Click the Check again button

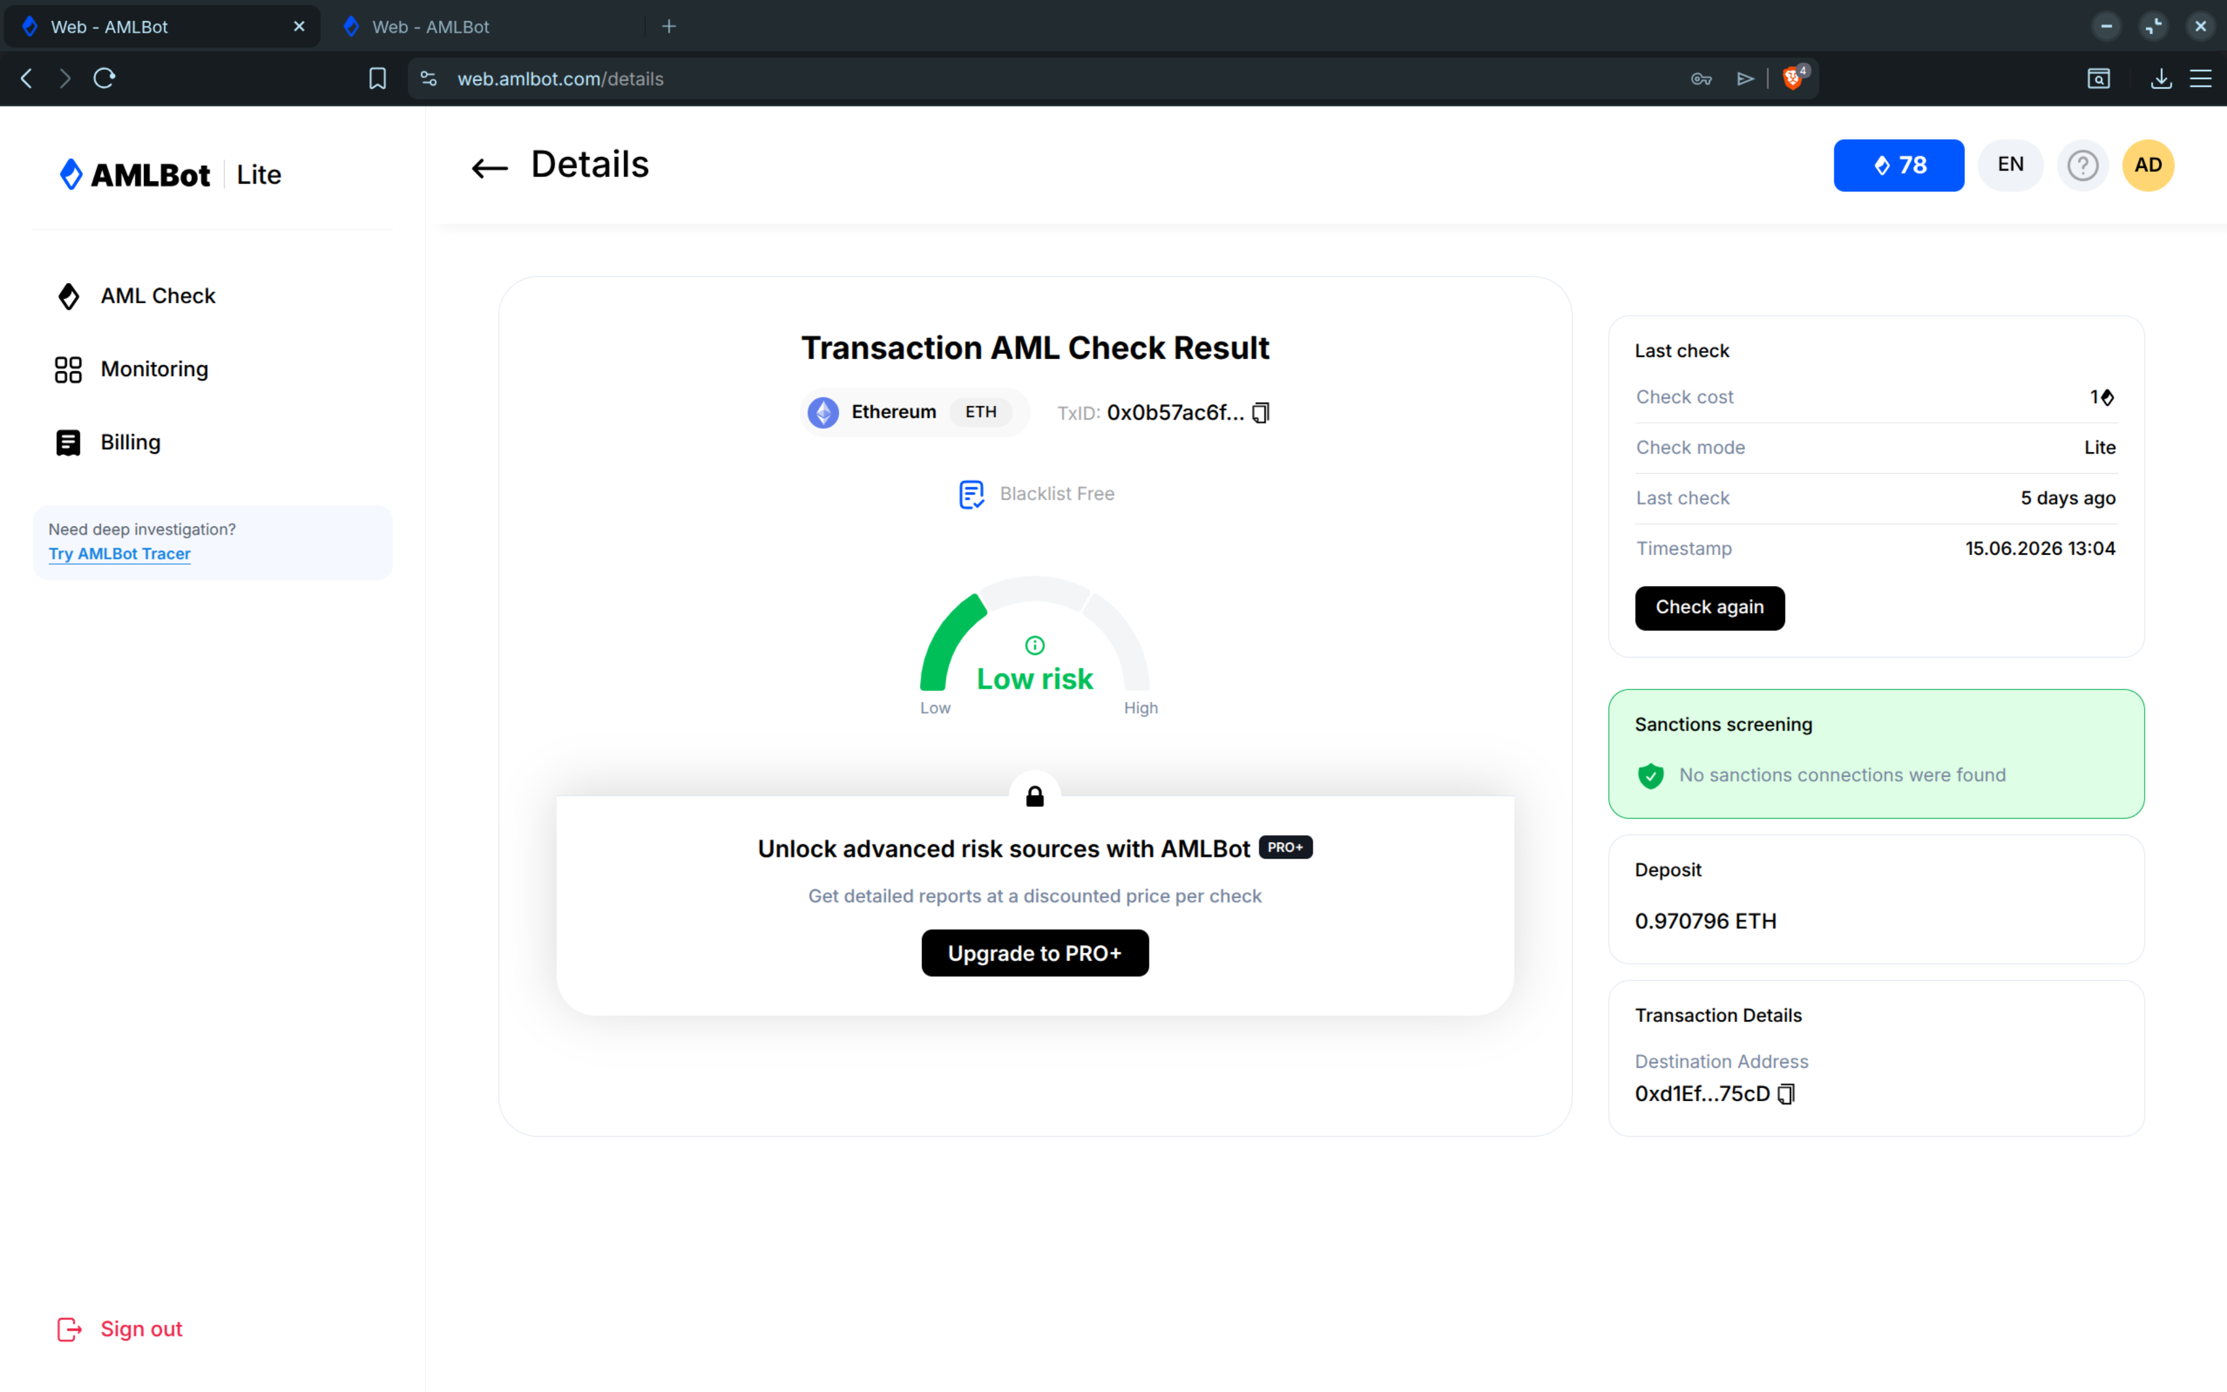point(1710,608)
